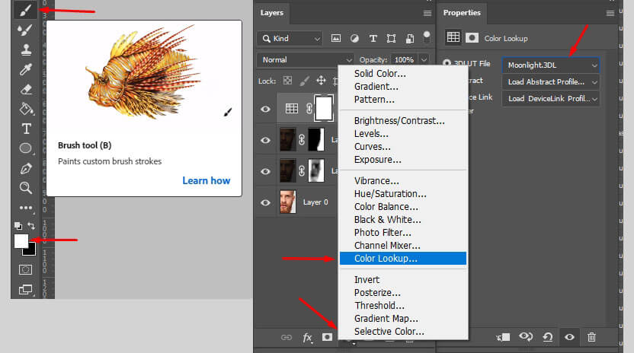634x353 pixels.
Task: Change the screen mode
Action: [25, 289]
